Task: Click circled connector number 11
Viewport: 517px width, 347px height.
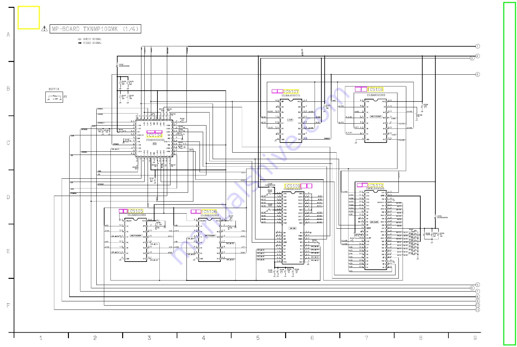Action: pos(477,310)
